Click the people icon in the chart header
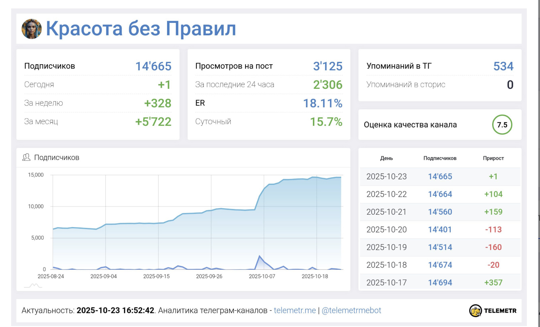The height and width of the screenshot is (327, 540). point(26,157)
